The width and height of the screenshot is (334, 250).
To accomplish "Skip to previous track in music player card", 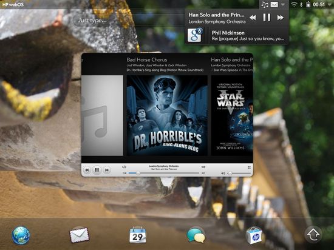I will [x=87, y=171].
